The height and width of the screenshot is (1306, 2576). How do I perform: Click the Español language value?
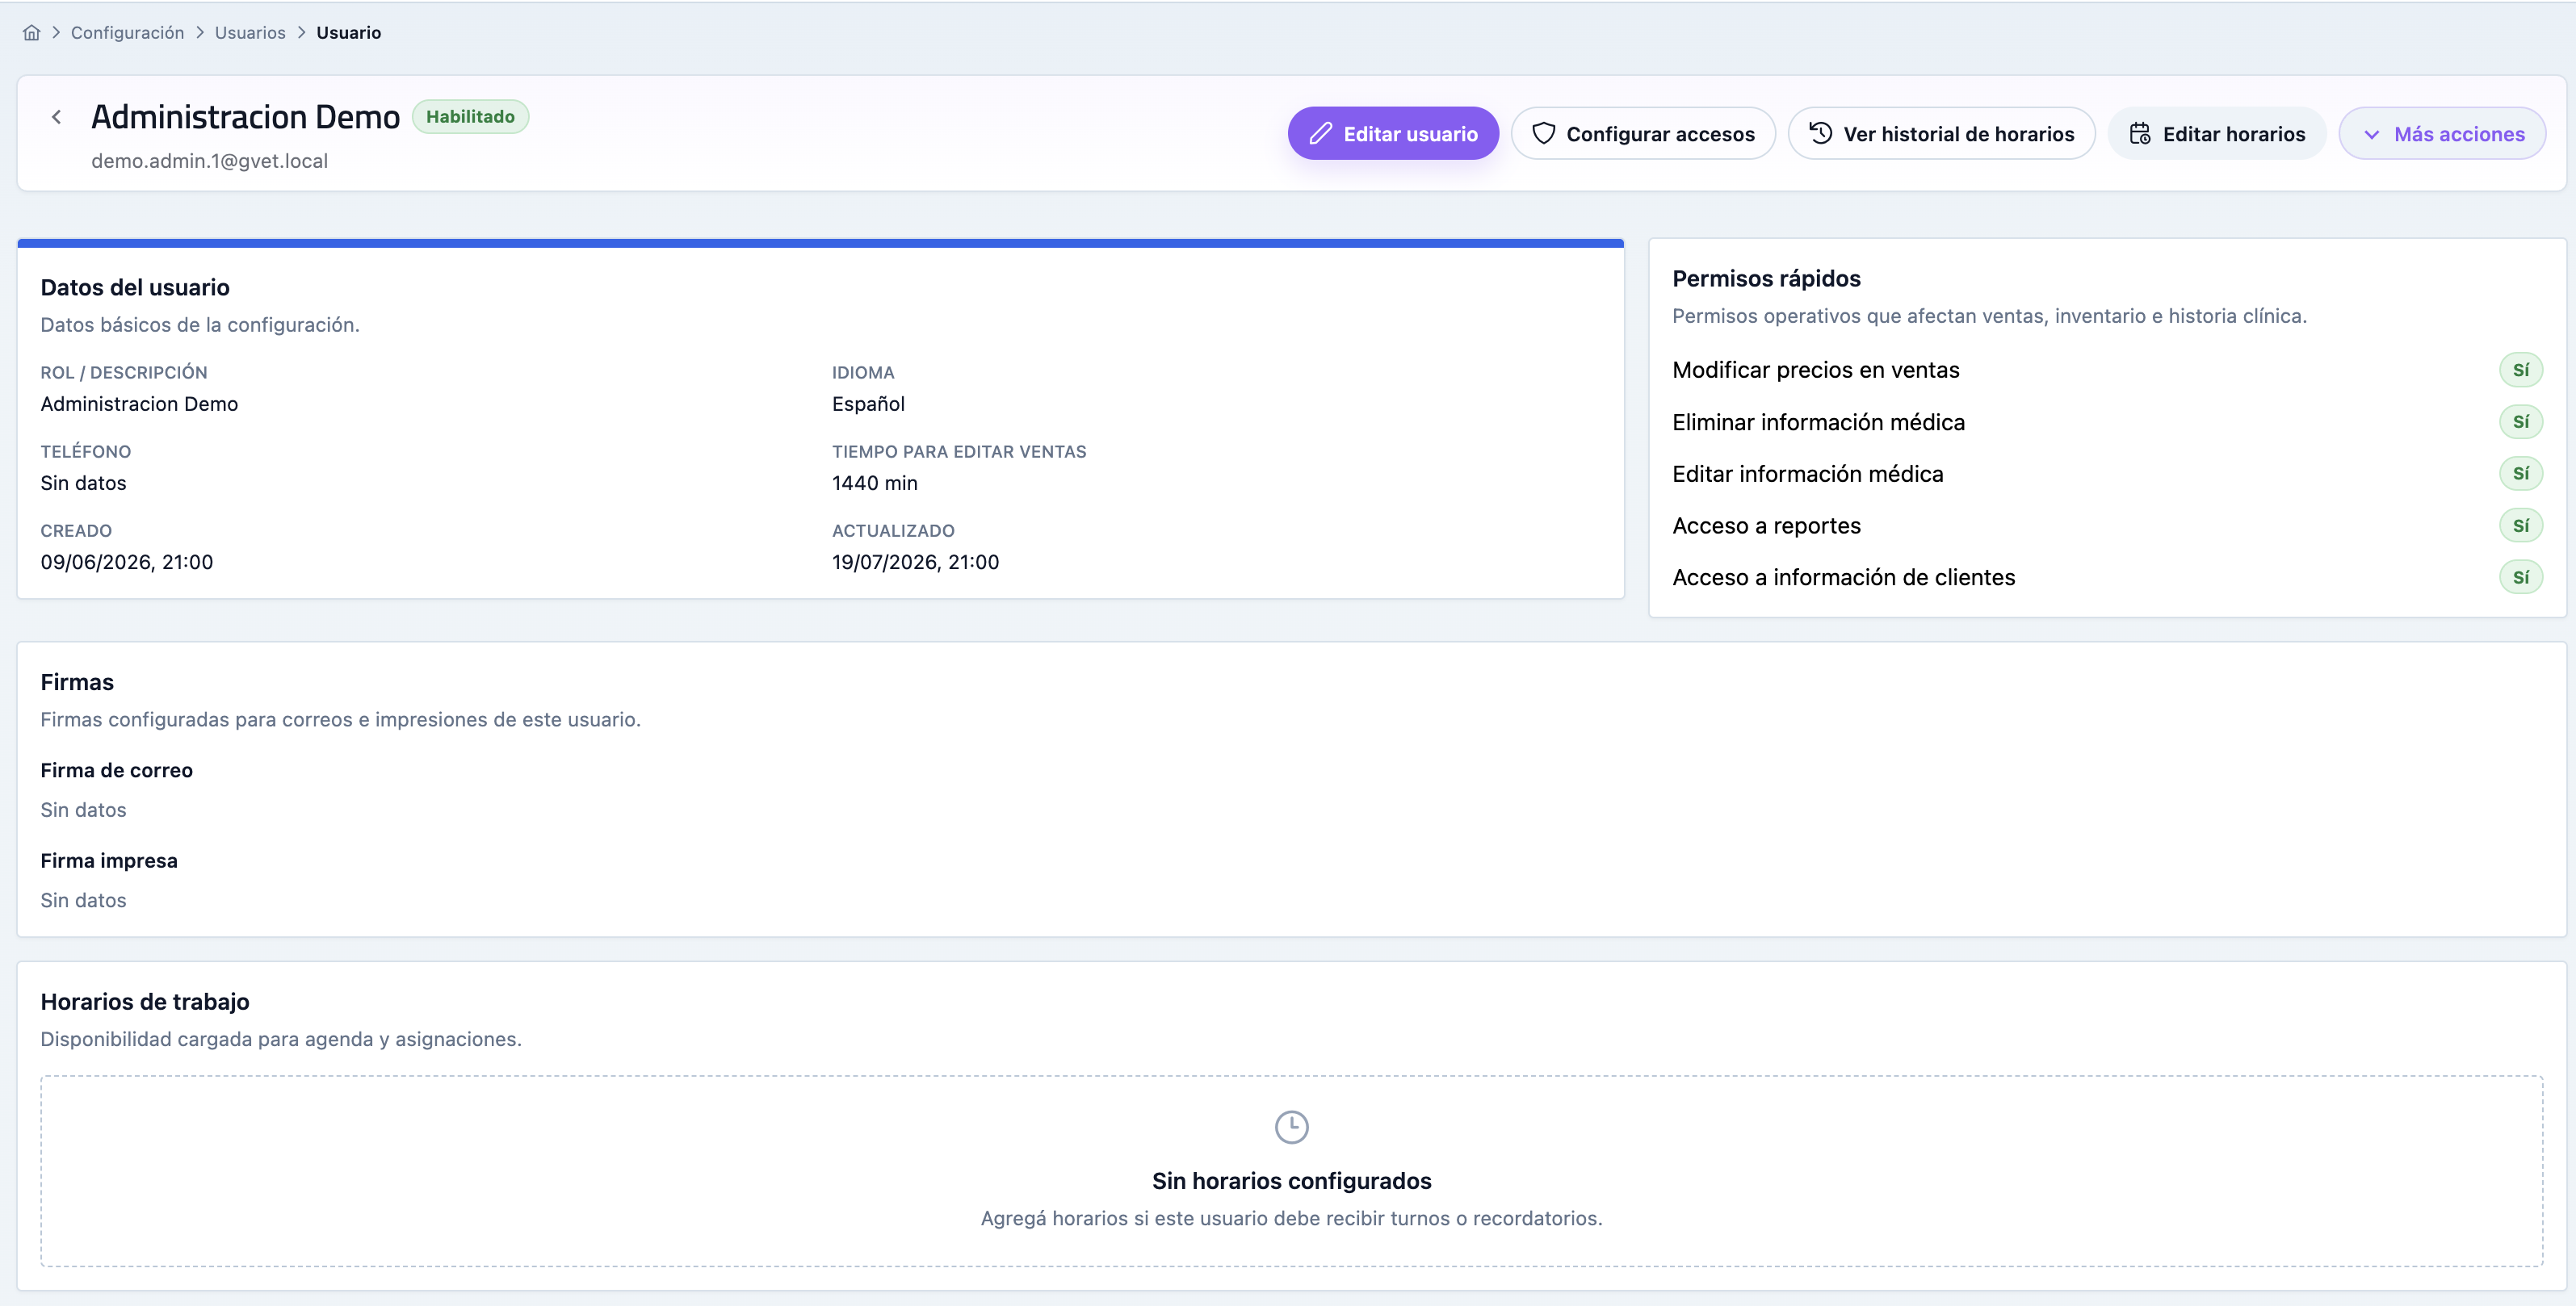(868, 404)
